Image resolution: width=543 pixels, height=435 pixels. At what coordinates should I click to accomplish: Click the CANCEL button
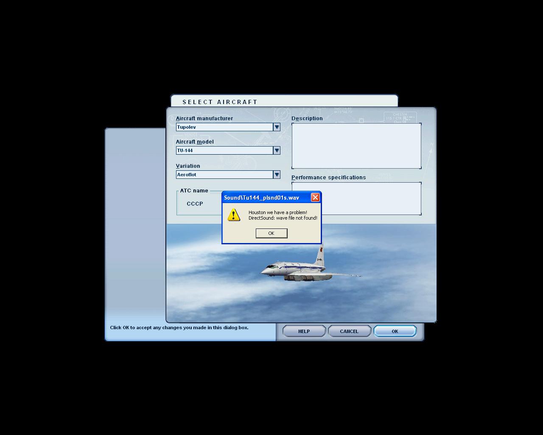click(x=349, y=331)
